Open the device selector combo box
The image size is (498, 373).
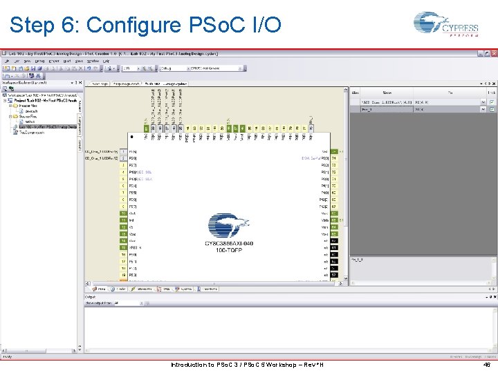(x=216, y=68)
